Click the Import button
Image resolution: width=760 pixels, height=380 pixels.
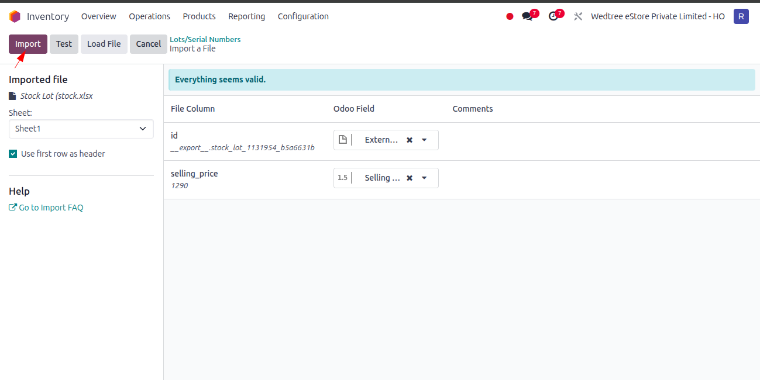[x=28, y=44]
